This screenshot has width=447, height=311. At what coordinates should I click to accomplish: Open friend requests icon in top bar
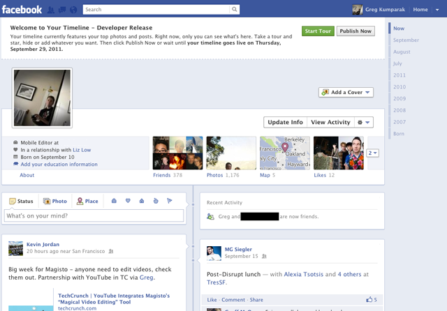[51, 10]
